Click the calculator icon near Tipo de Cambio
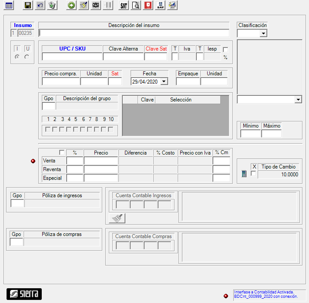 click(x=244, y=174)
